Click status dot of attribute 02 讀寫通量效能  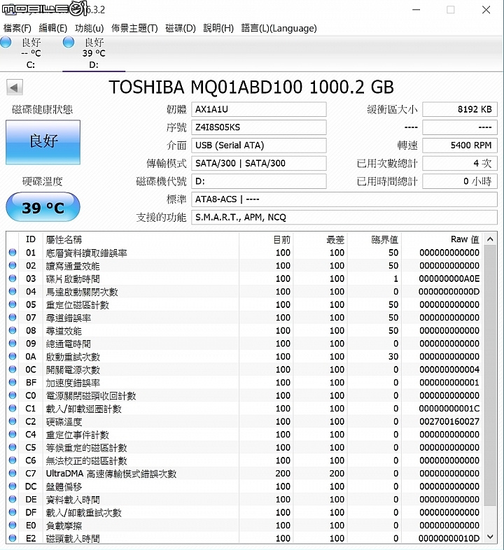[13, 265]
